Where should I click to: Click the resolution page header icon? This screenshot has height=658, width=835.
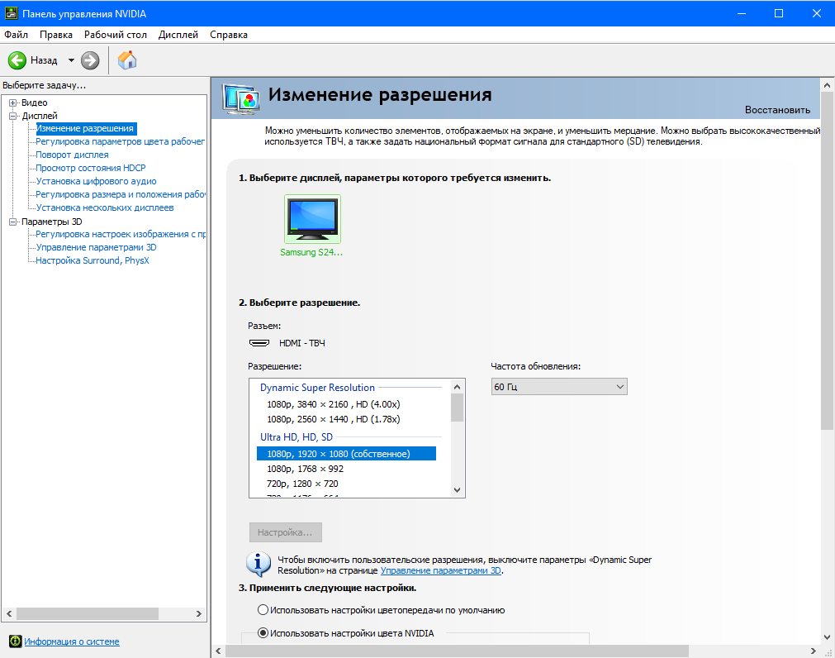pos(241,99)
